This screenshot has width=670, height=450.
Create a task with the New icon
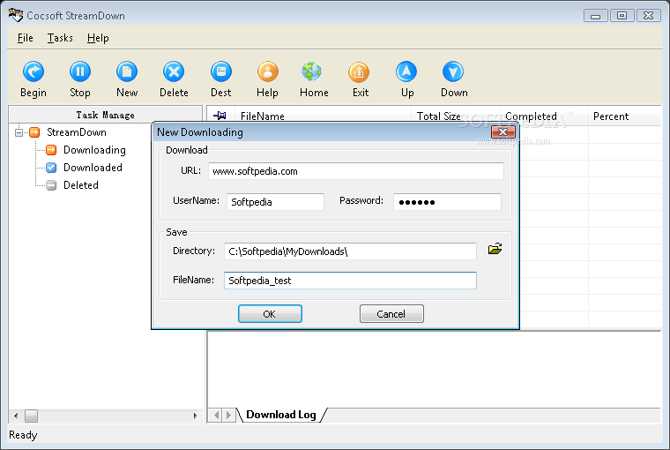point(127,71)
